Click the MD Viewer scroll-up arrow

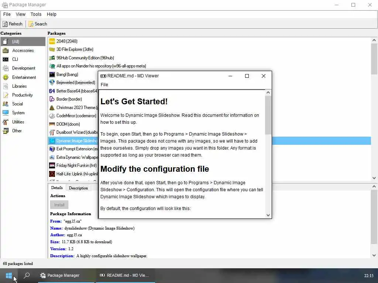click(x=268, y=92)
